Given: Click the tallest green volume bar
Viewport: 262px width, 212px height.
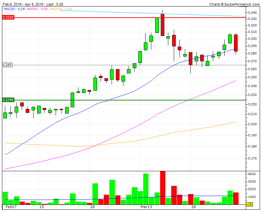Looking at the screenshot, I should (x=146, y=189).
